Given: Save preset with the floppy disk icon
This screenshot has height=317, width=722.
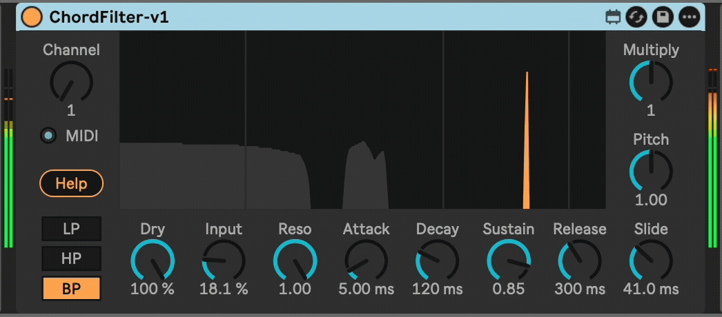Looking at the screenshot, I should pos(663,18).
